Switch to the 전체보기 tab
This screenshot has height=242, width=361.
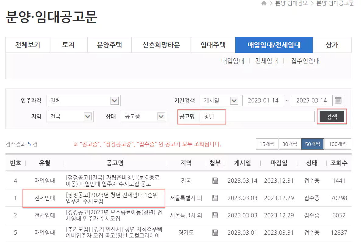(27, 45)
